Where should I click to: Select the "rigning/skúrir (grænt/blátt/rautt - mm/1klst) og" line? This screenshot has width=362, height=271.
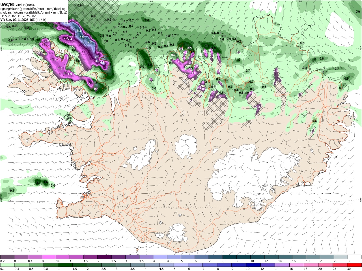pos(33,8)
